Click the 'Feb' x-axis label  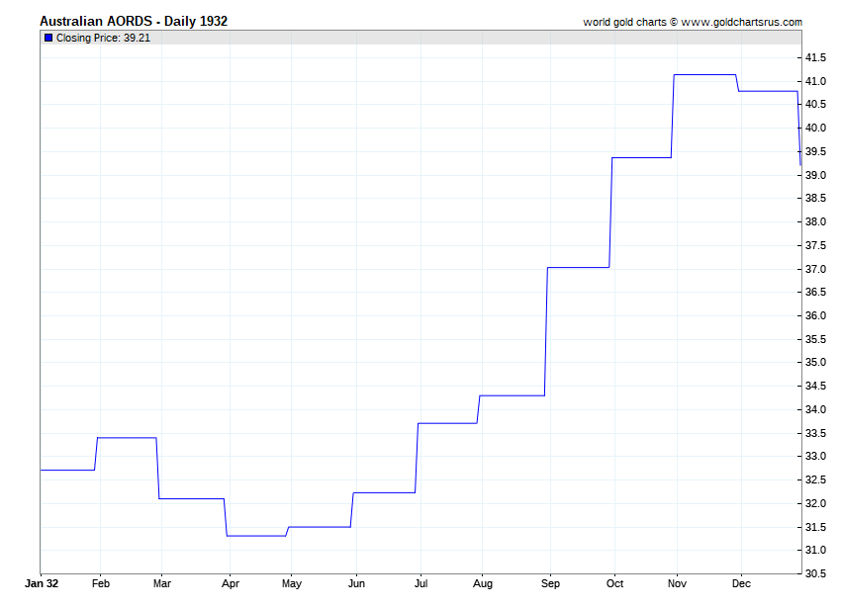coord(100,583)
